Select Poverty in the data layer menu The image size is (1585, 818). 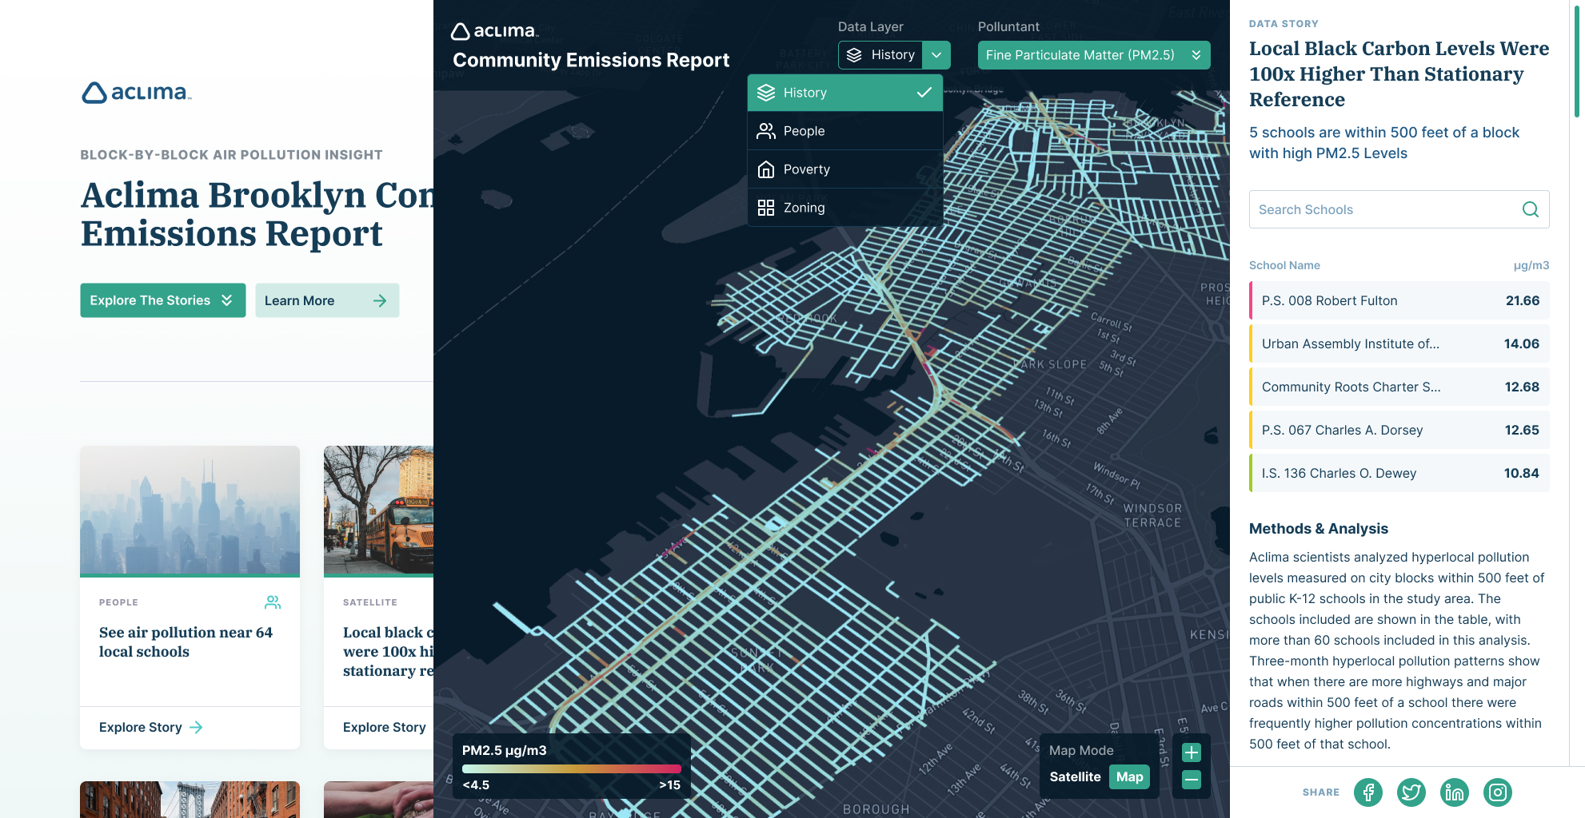[845, 169]
